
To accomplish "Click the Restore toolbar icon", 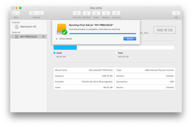I will (x=106, y=13).
